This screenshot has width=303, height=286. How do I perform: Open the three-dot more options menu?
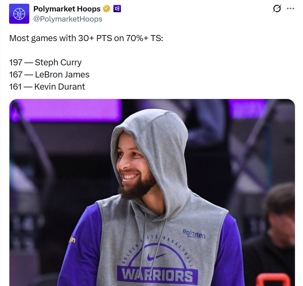click(291, 8)
